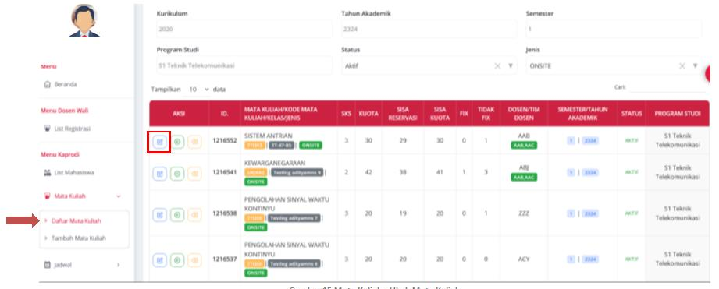Clear the Jenis filter with its X
This screenshot has width=719, height=289.
pos(682,66)
